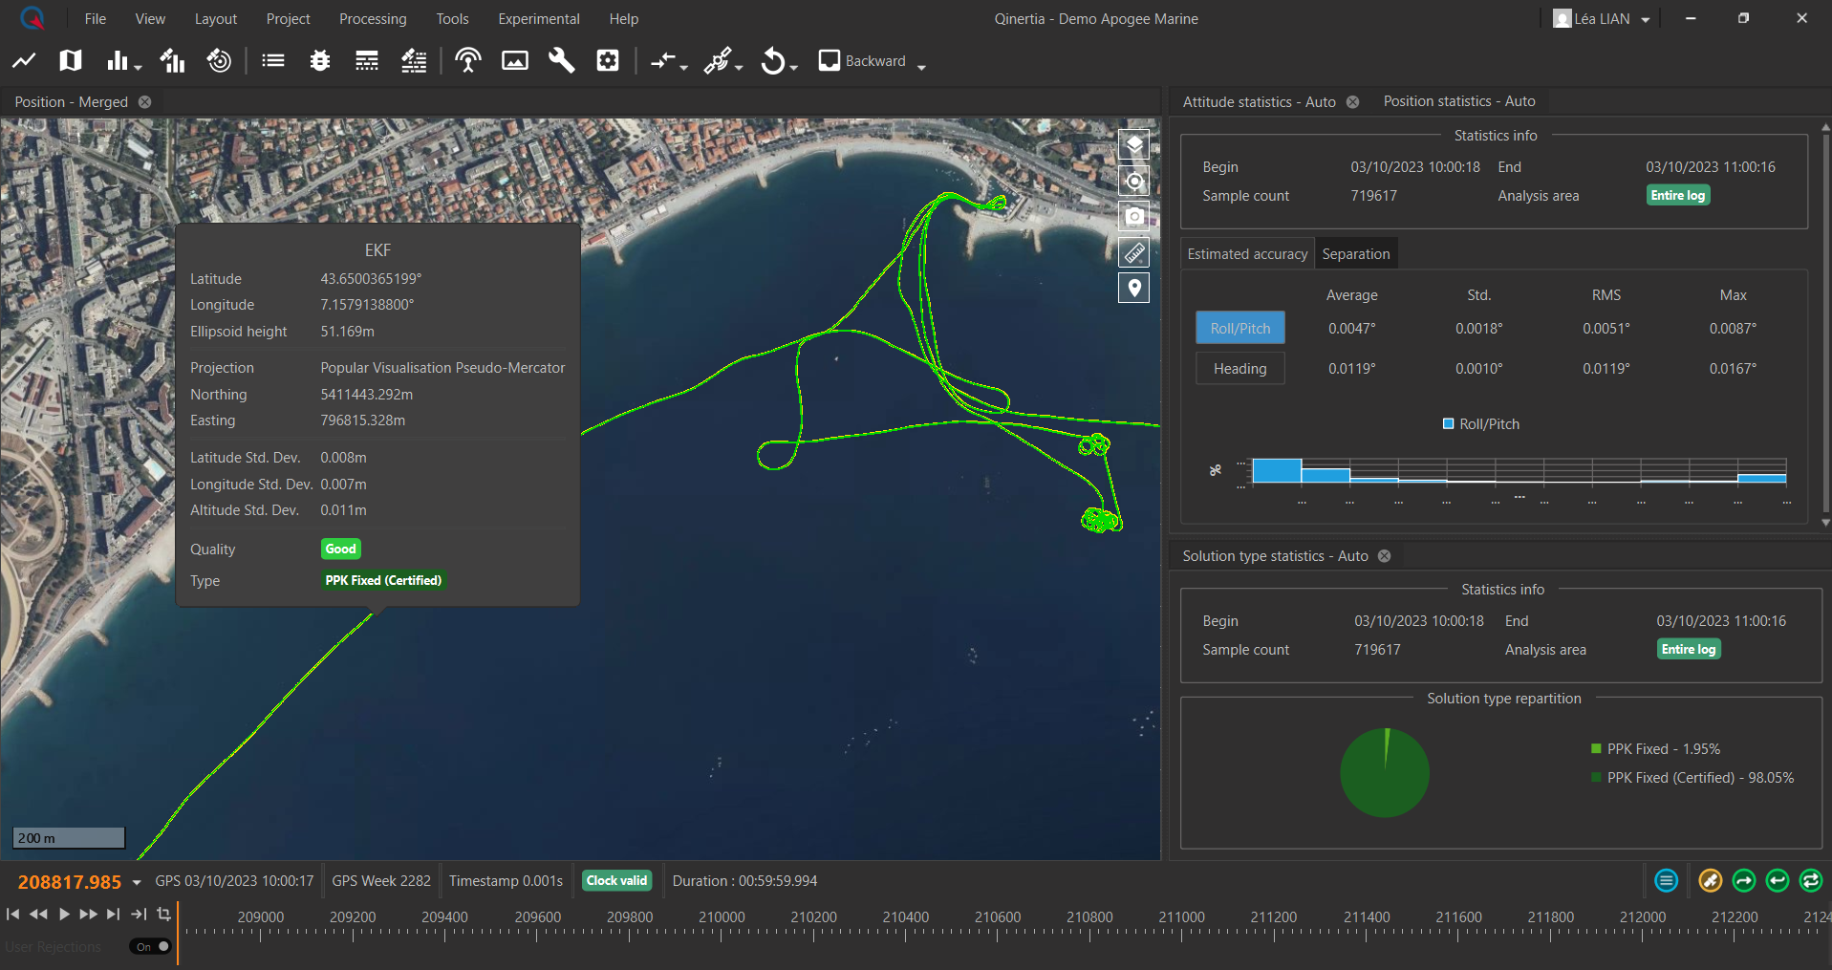Select the Heading statistics row button
The height and width of the screenshot is (970, 1832).
click(x=1239, y=369)
